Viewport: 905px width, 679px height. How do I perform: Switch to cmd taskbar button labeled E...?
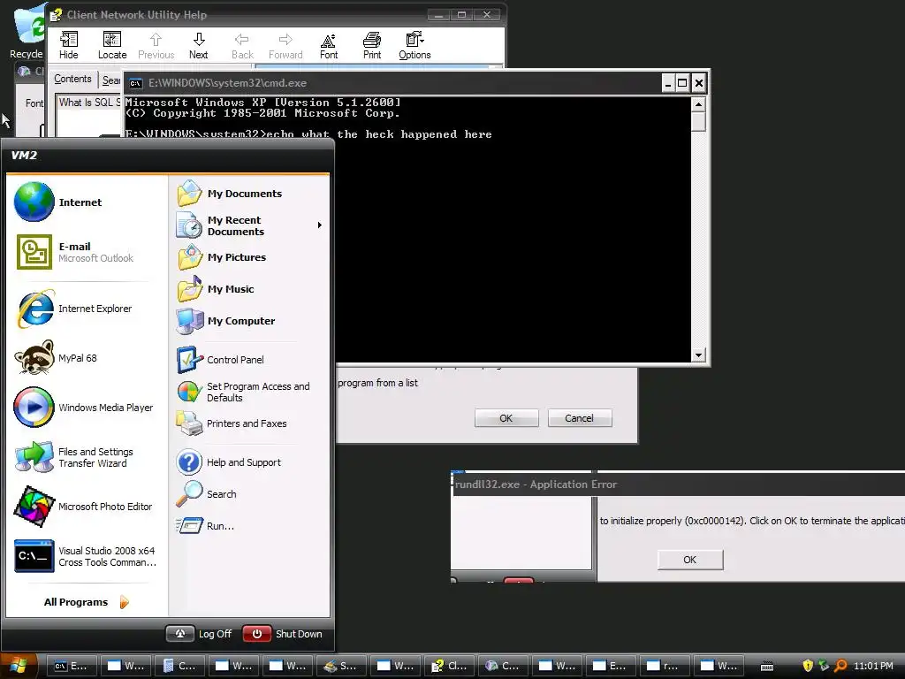pyautogui.click(x=70, y=666)
